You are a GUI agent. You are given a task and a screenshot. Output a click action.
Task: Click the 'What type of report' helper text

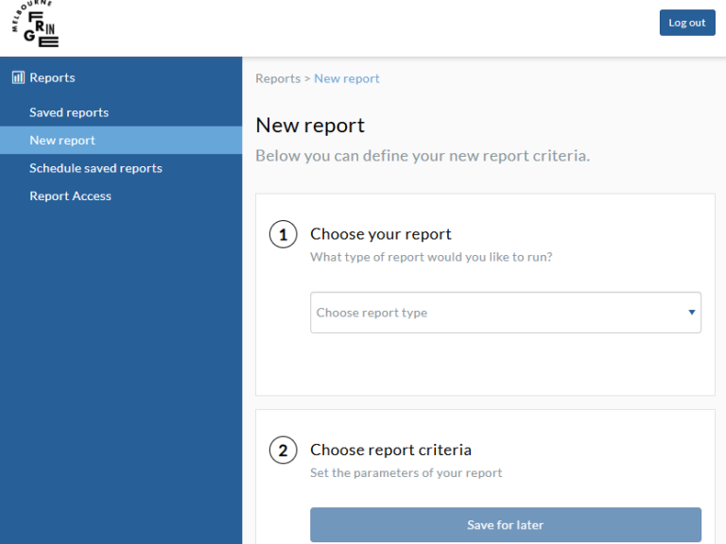coord(431,257)
